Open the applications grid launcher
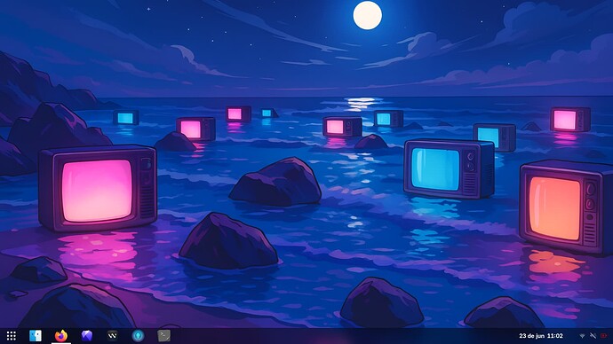This screenshot has width=613, height=344. click(x=12, y=335)
